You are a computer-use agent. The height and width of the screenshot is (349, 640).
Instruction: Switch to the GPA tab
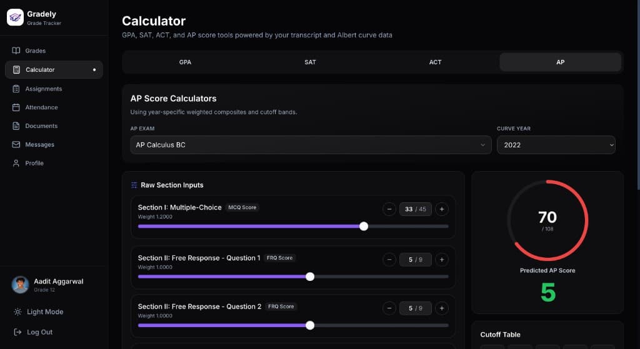click(185, 62)
